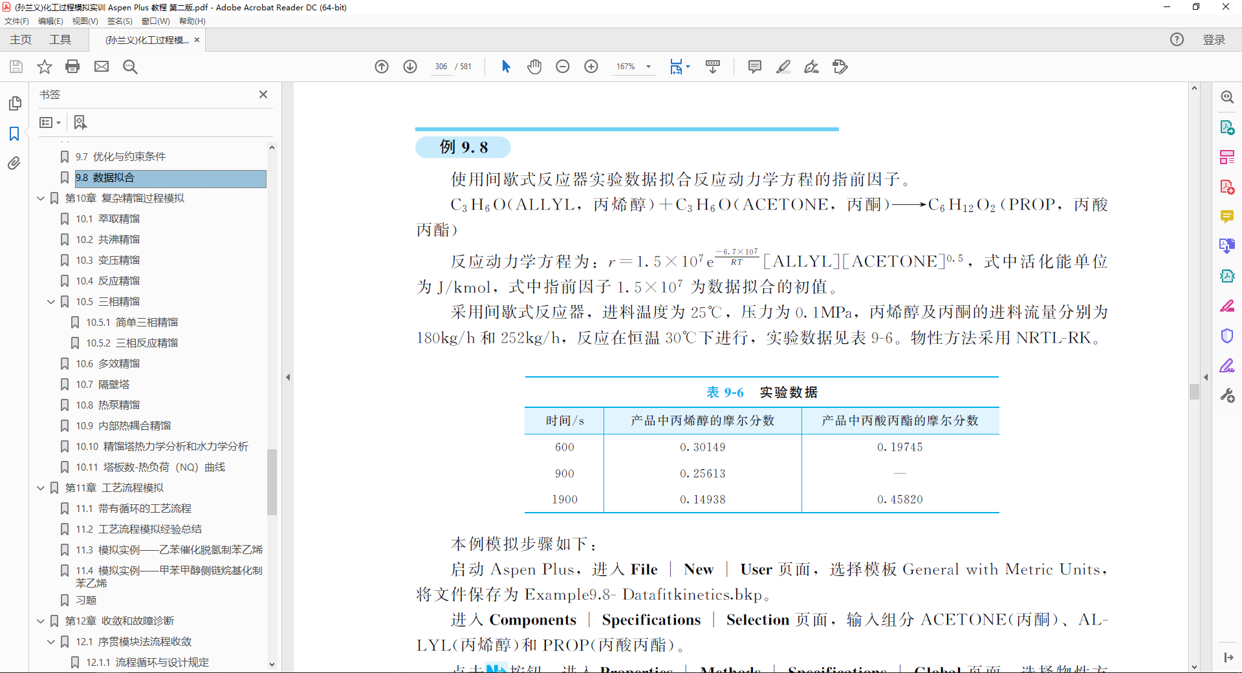Click the page number input field
1242x673 pixels.
[441, 67]
